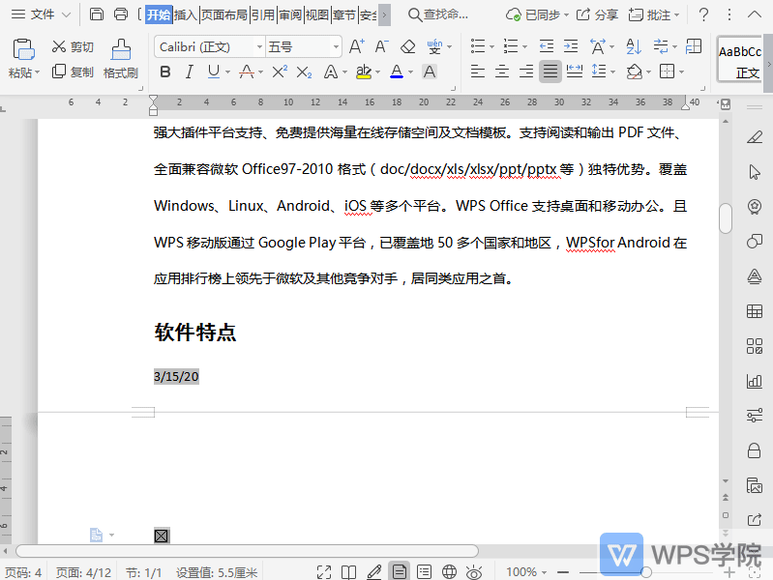Screen dimensions: 773x580
Task: Open the font size 五号 dropdown
Action: click(x=336, y=46)
